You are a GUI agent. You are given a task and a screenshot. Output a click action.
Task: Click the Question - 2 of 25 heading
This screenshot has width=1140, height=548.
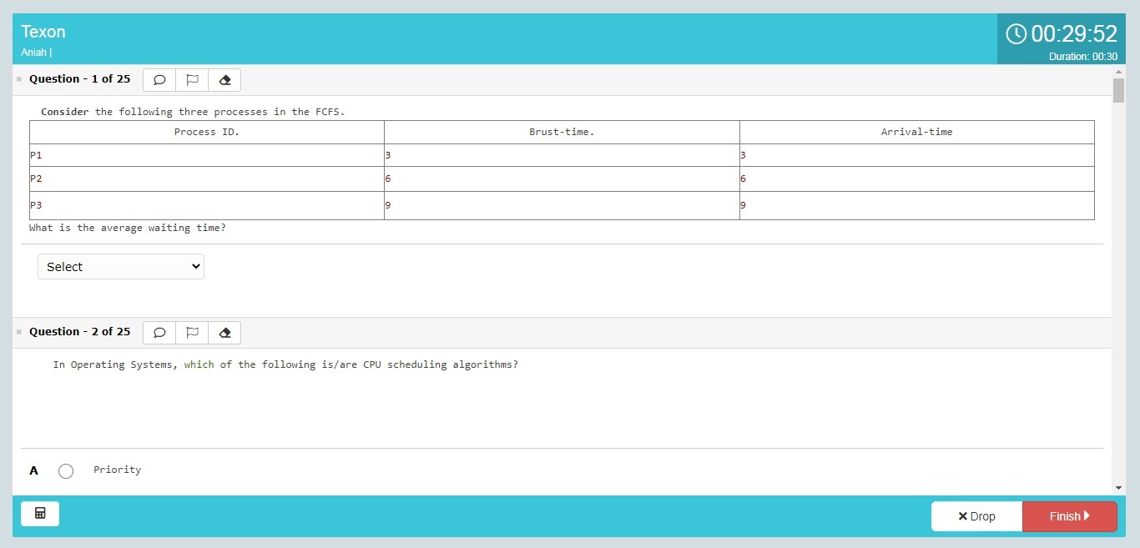coord(79,332)
